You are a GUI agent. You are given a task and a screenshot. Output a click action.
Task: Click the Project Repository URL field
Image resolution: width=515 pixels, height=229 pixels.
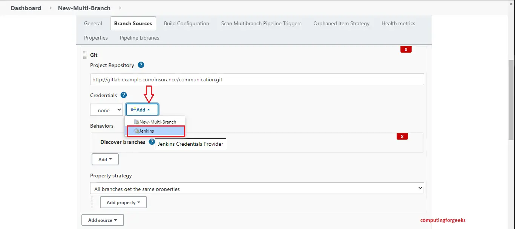click(257, 79)
